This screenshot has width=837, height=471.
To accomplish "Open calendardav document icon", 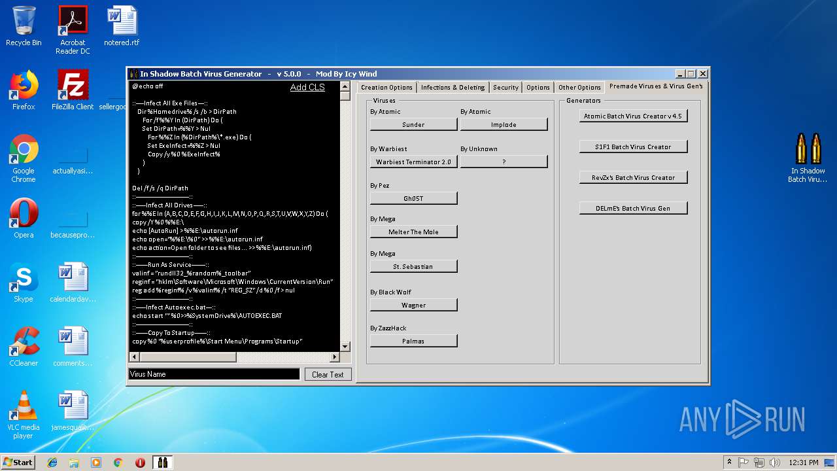I will click(73, 283).
